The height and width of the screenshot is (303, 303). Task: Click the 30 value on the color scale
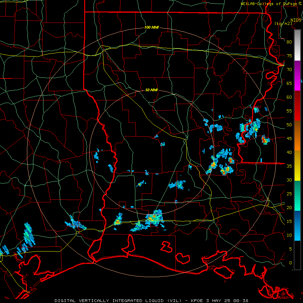point(289,180)
